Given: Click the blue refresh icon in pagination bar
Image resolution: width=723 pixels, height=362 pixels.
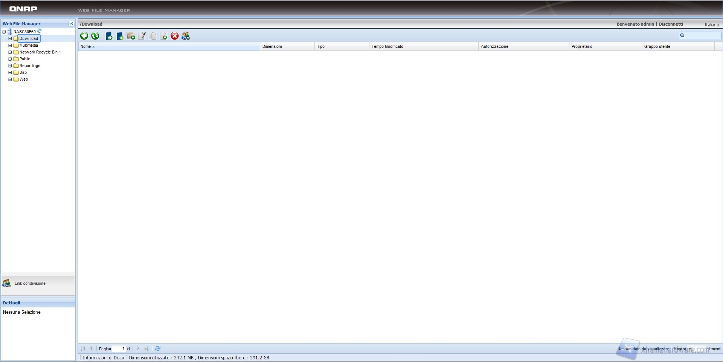Looking at the screenshot, I should click(158, 349).
